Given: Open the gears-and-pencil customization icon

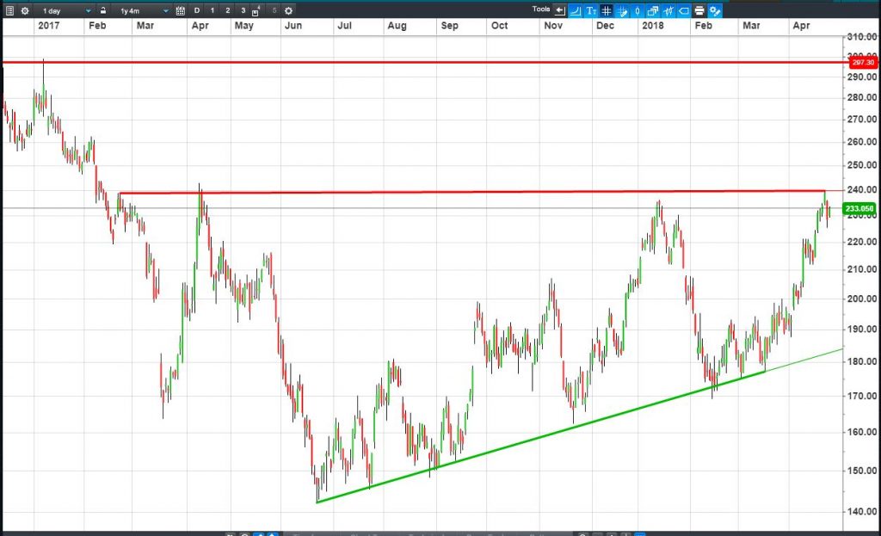Looking at the screenshot, I should point(715,10).
